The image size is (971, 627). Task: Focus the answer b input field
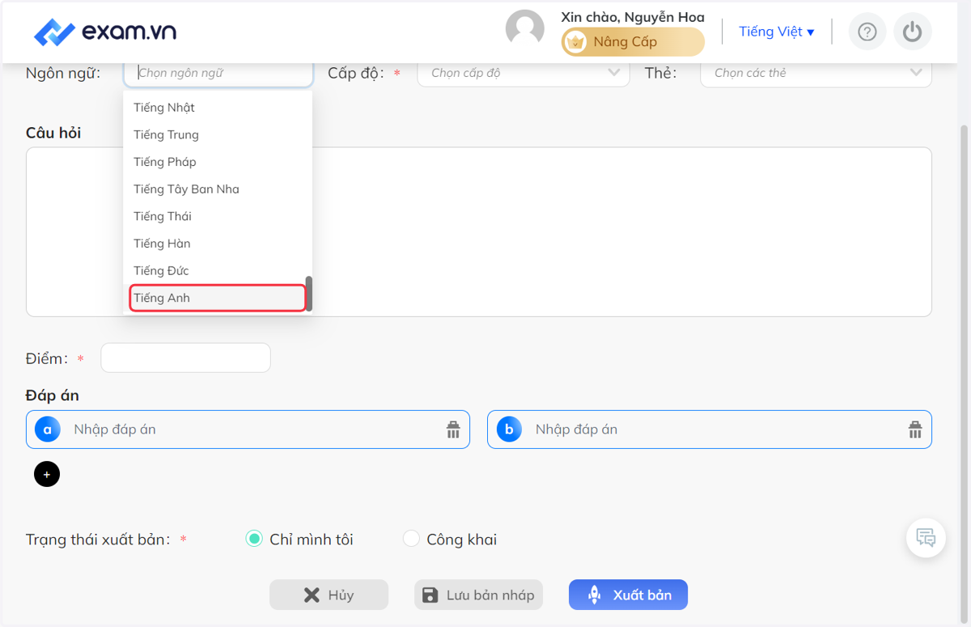point(710,430)
